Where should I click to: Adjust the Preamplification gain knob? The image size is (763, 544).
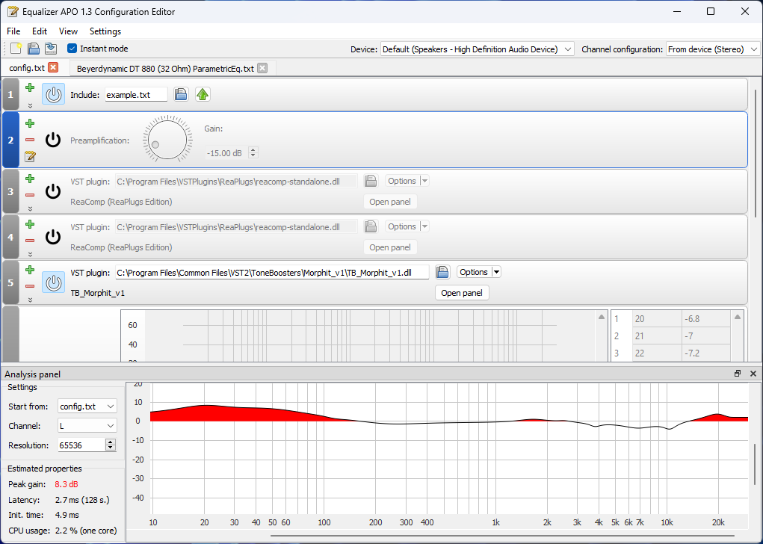[167, 139]
